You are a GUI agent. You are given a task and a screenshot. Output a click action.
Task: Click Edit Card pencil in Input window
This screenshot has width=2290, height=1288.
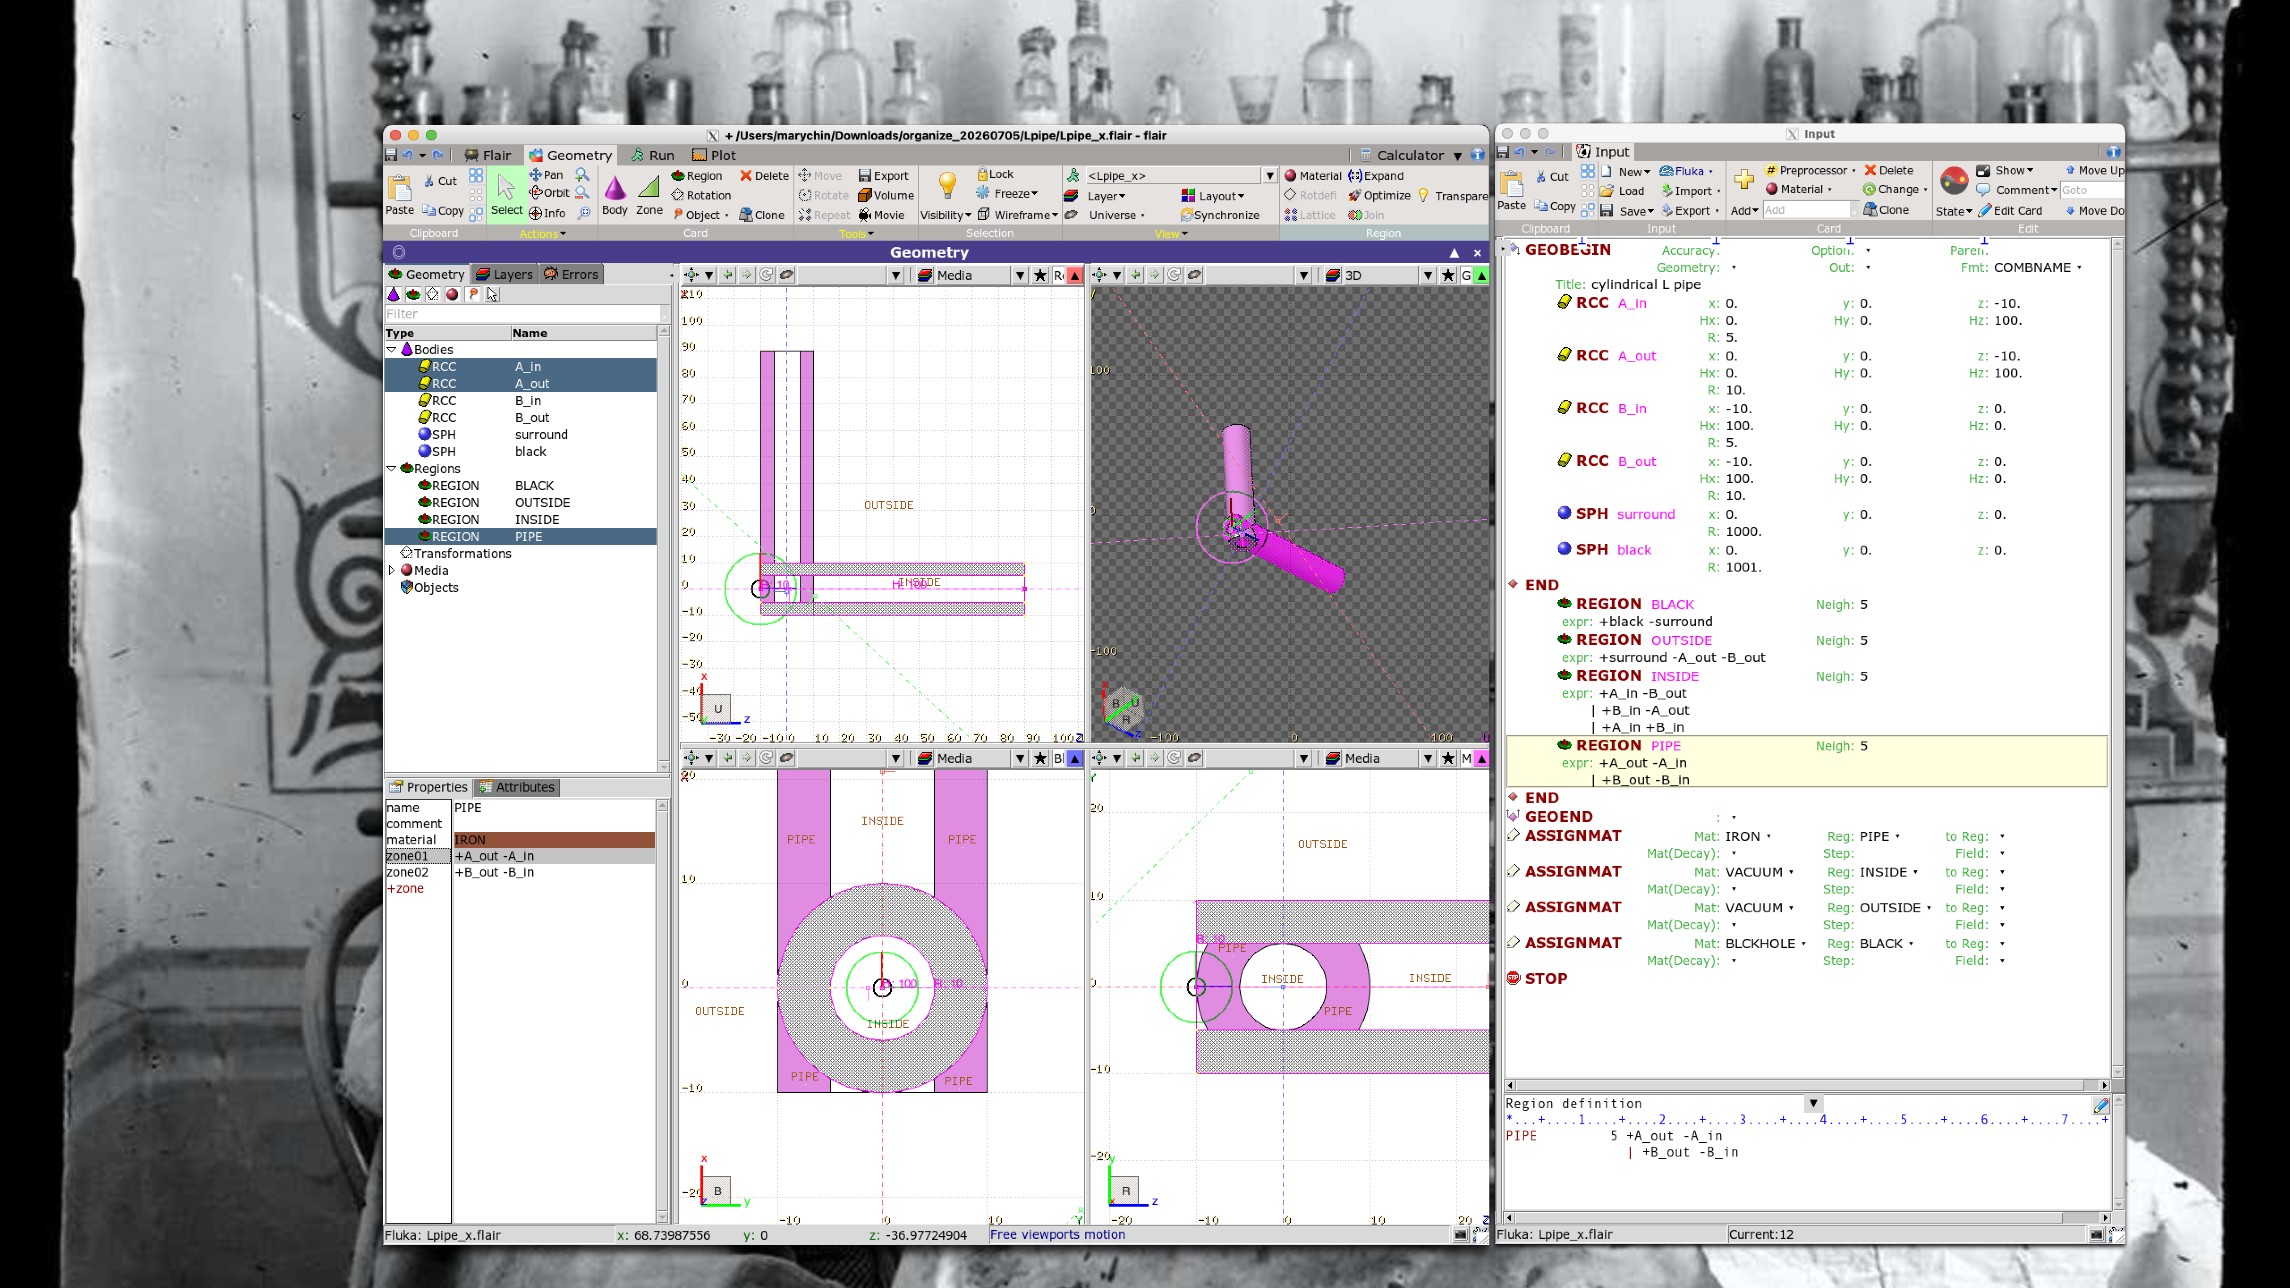point(2011,210)
